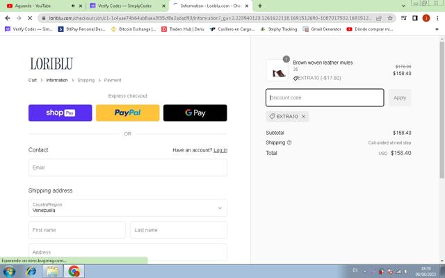Open the Bitcoin Exchange bookmark
The height and width of the screenshot is (278, 445).
tap(133, 29)
